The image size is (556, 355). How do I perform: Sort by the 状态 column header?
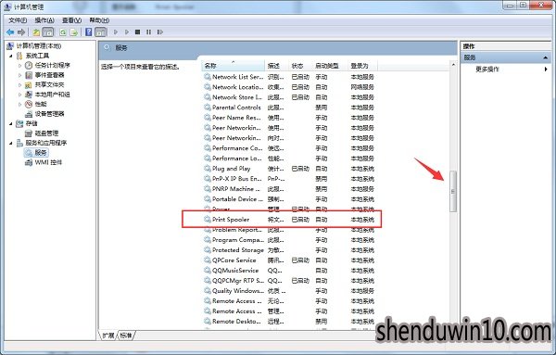[299, 66]
